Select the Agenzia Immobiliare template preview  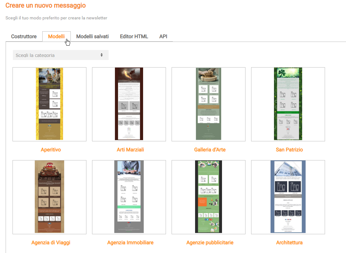[x=129, y=197]
